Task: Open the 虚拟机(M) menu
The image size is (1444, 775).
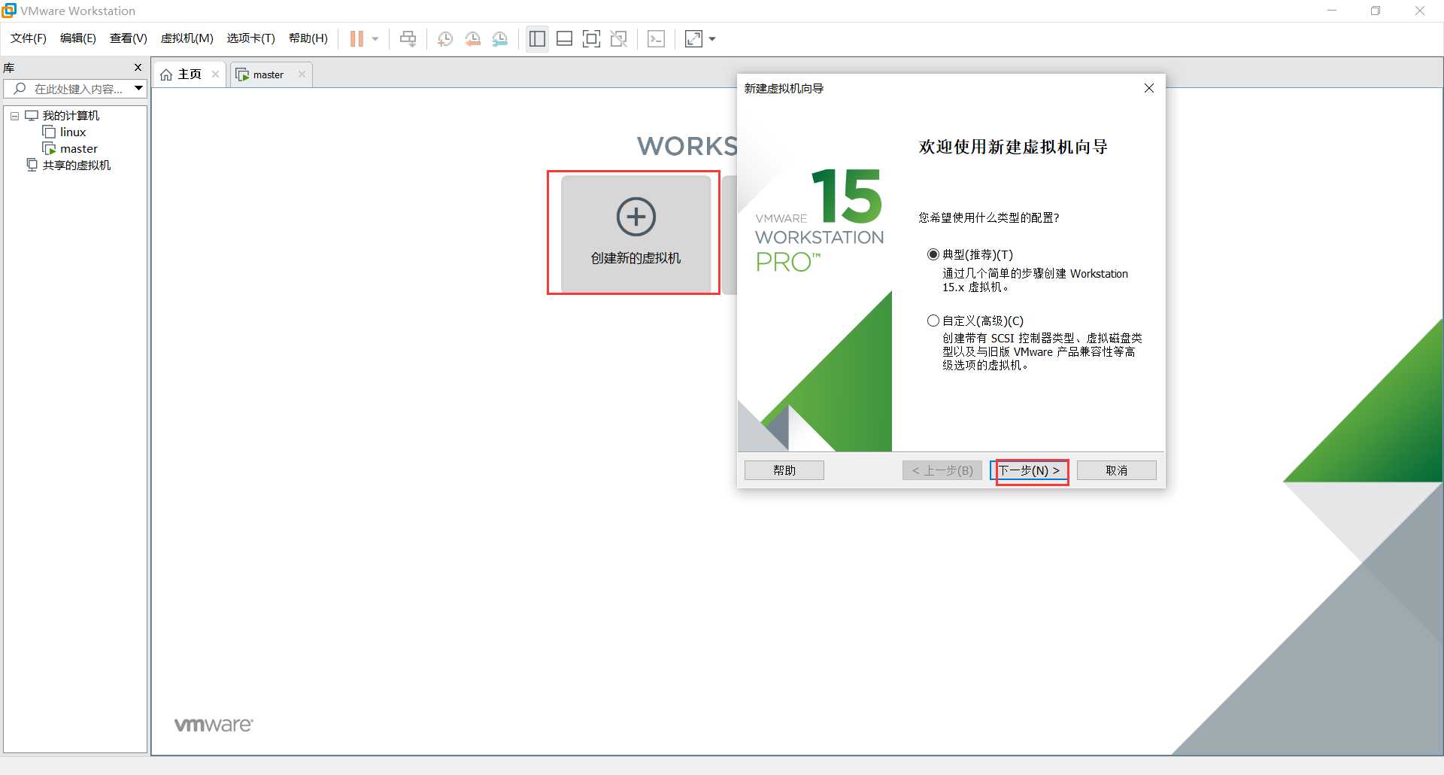Action: point(187,38)
